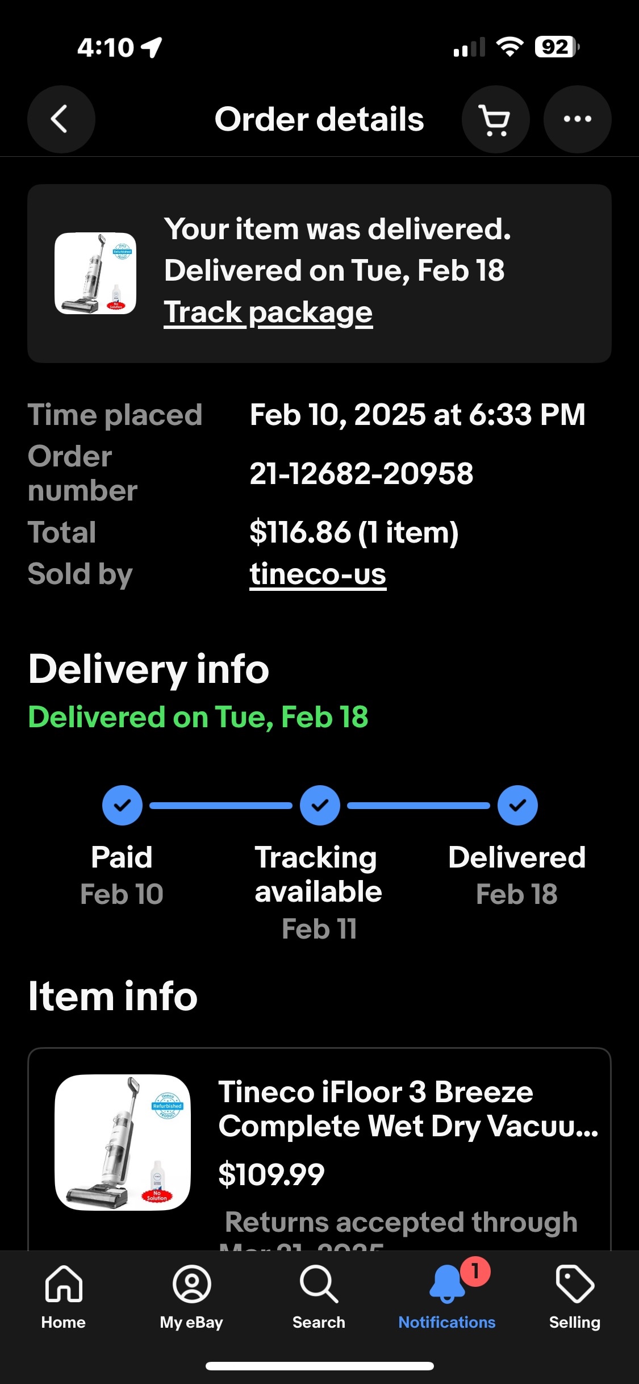Tap the vacuum product image in Item info

123,1142
